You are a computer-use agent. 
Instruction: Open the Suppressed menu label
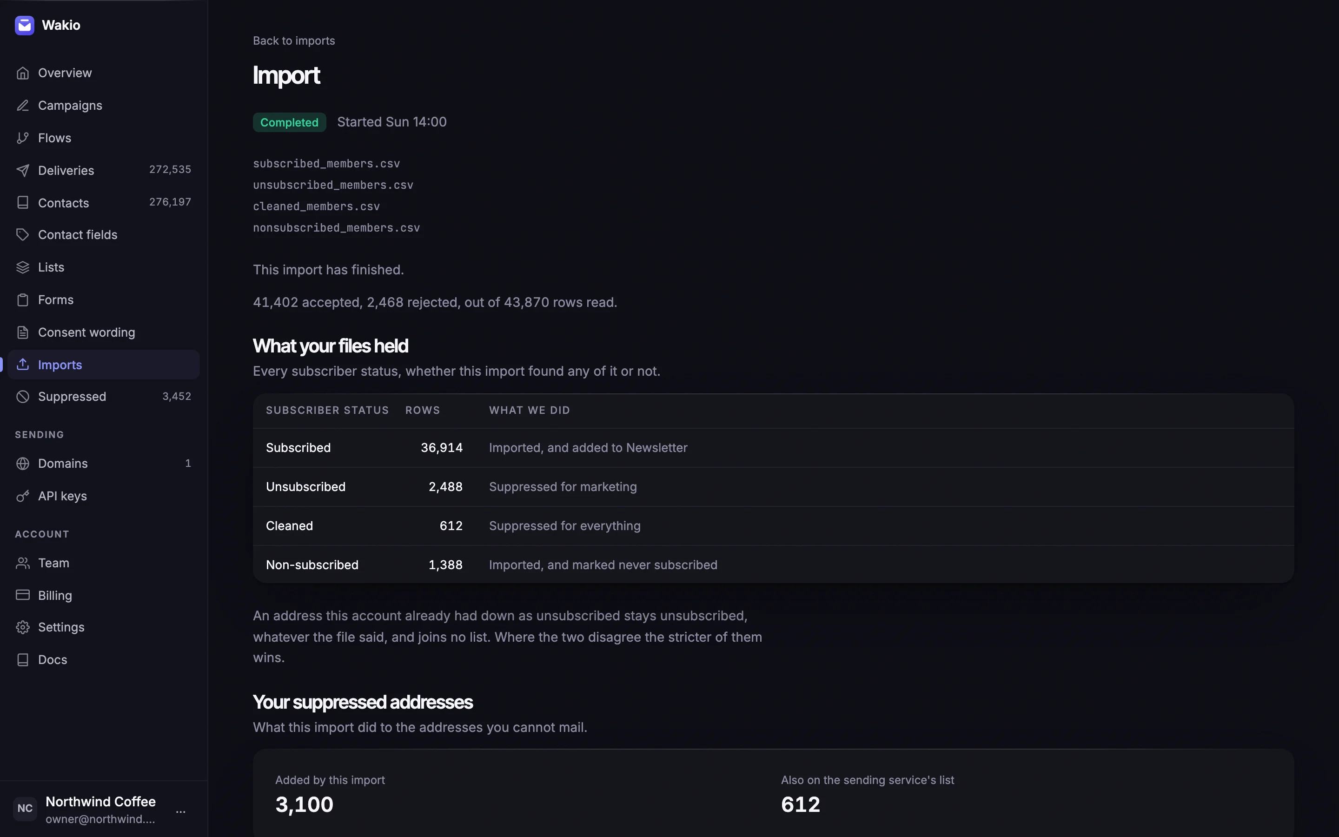point(72,396)
